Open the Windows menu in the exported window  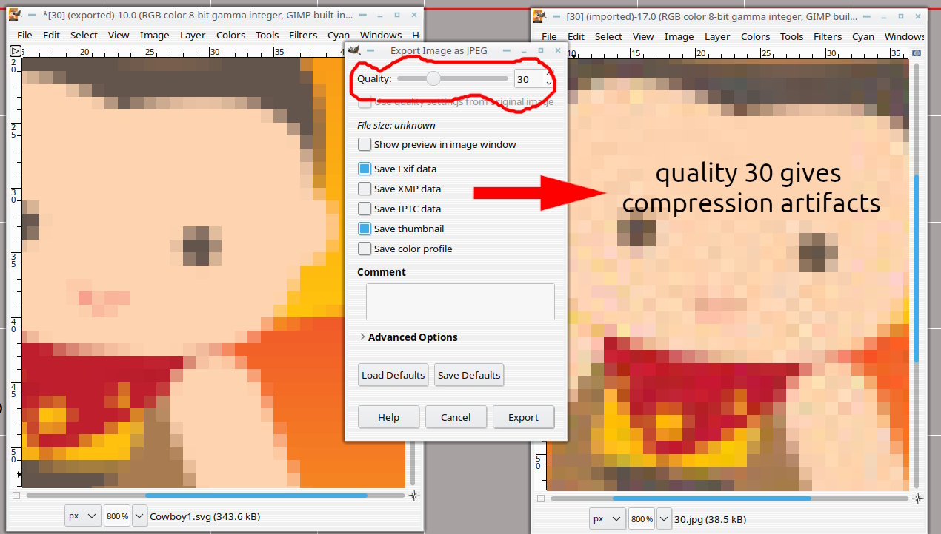380,35
